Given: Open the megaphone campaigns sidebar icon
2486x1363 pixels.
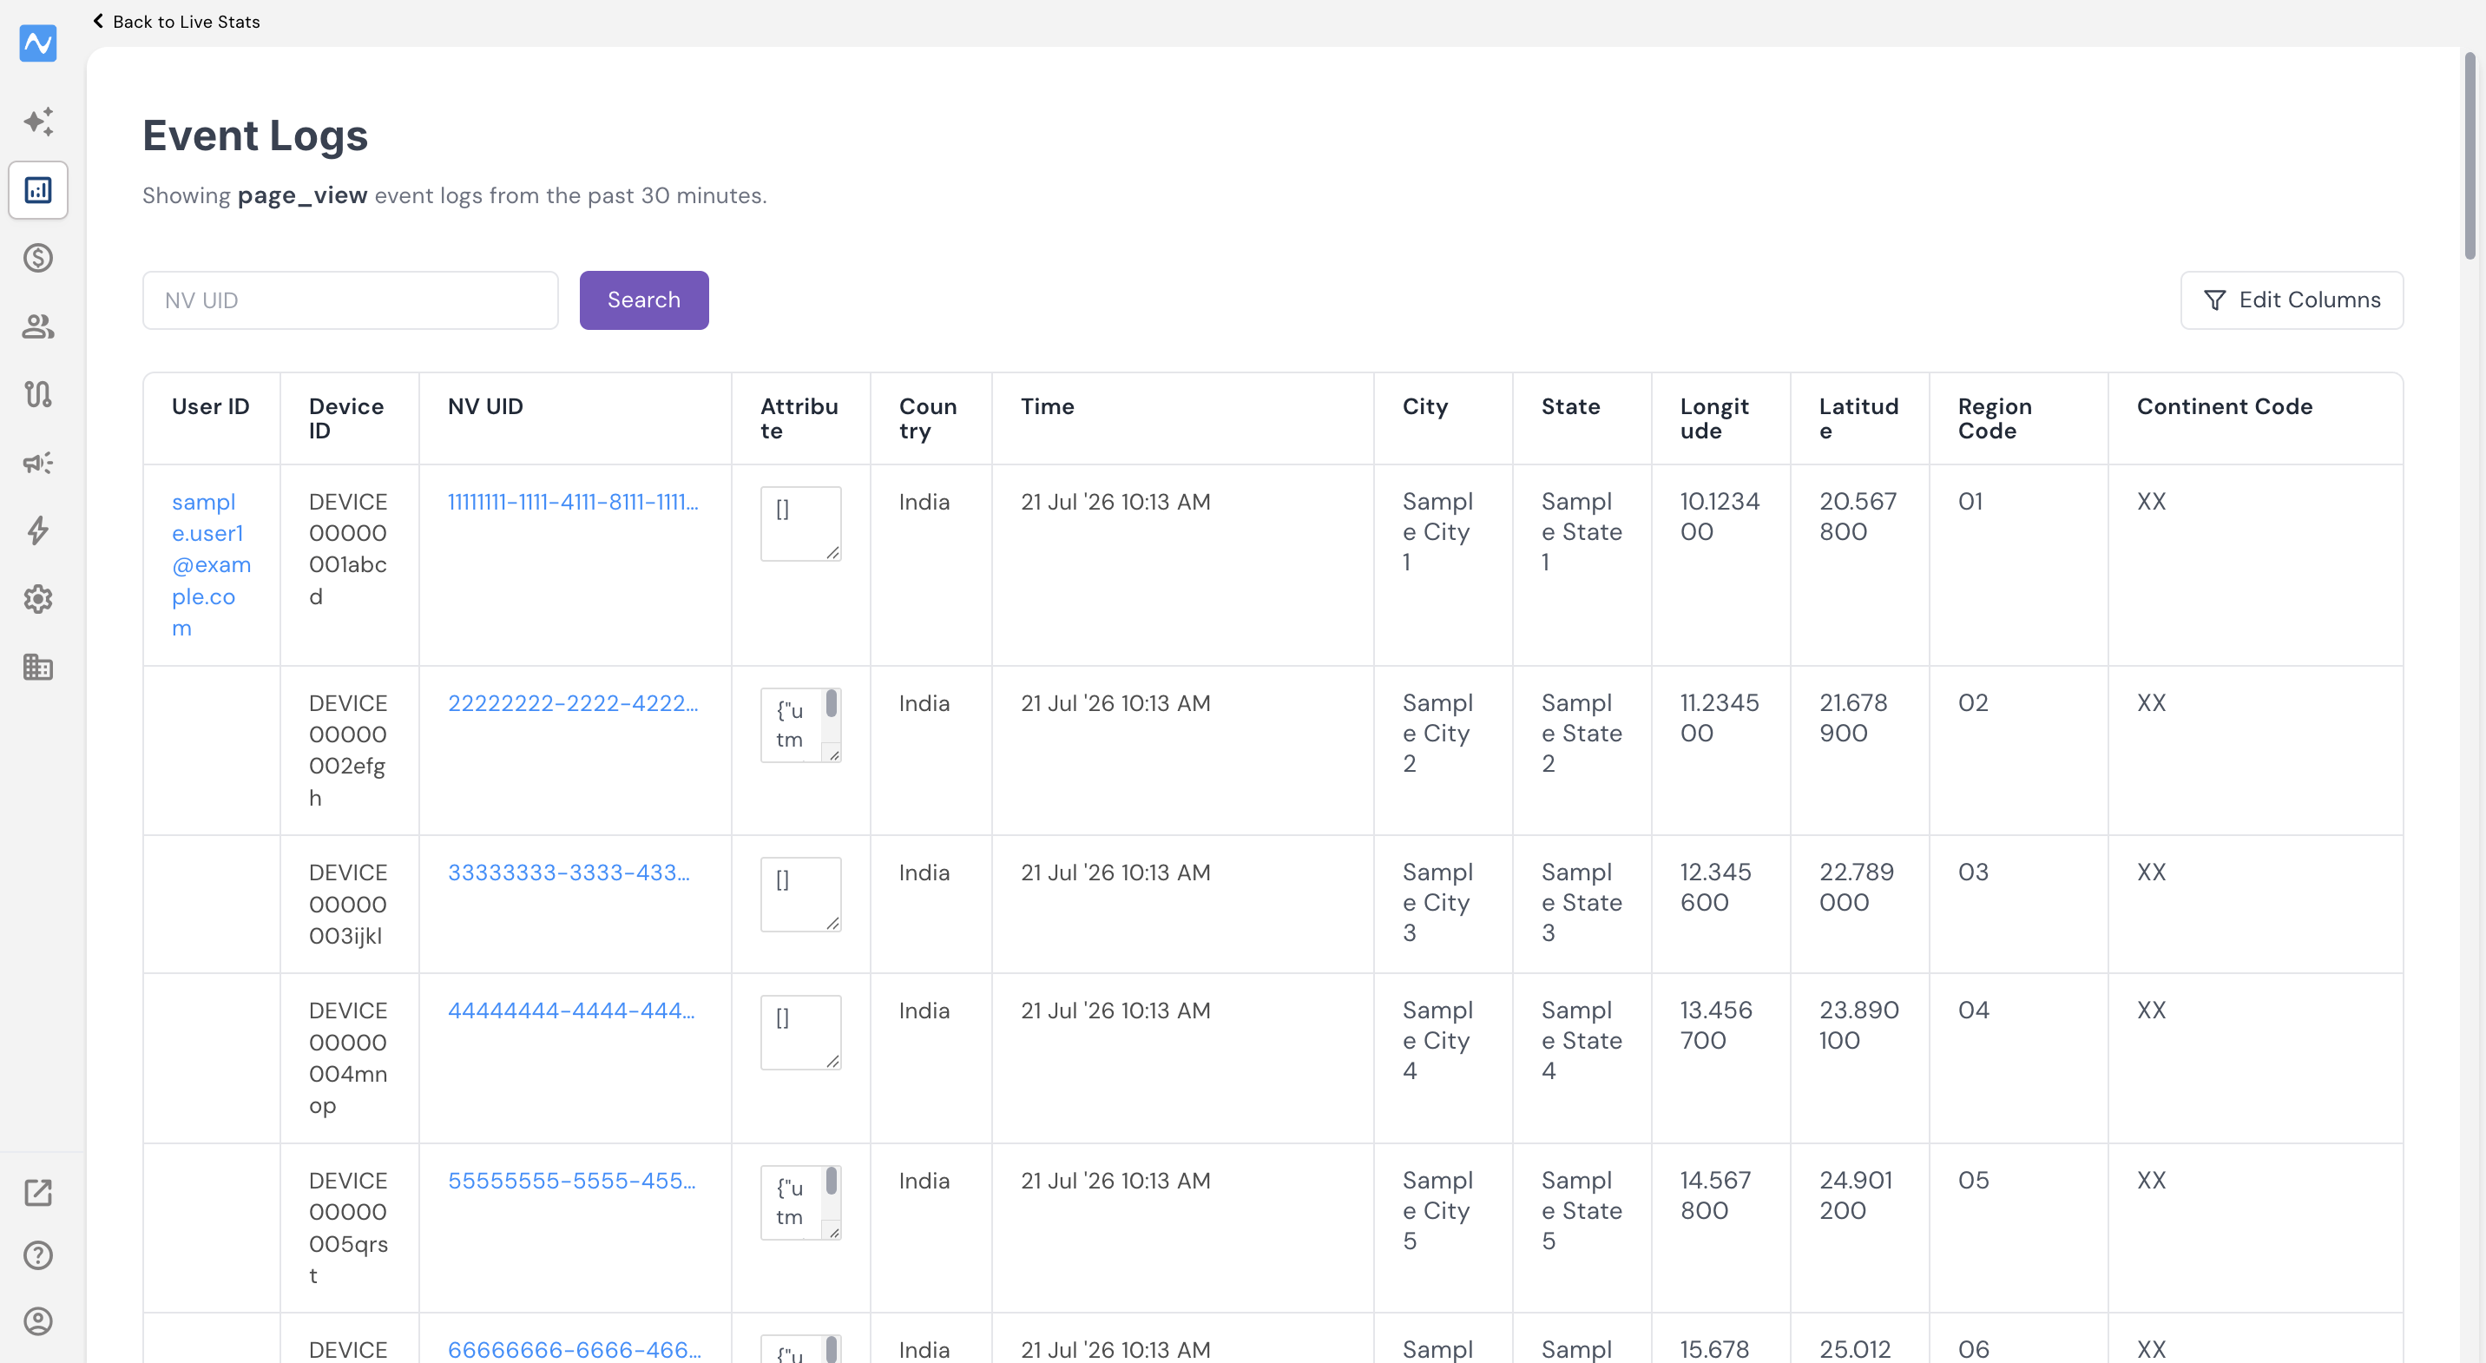Looking at the screenshot, I should point(37,463).
